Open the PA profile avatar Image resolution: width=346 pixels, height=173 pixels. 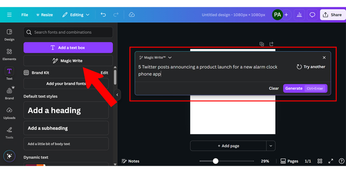(x=277, y=15)
